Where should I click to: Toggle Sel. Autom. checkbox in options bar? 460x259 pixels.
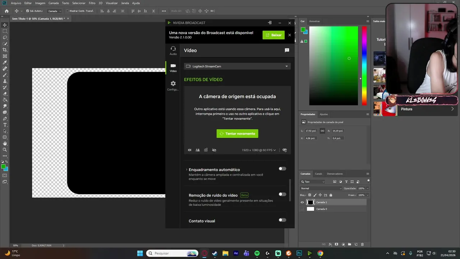(x=27, y=11)
